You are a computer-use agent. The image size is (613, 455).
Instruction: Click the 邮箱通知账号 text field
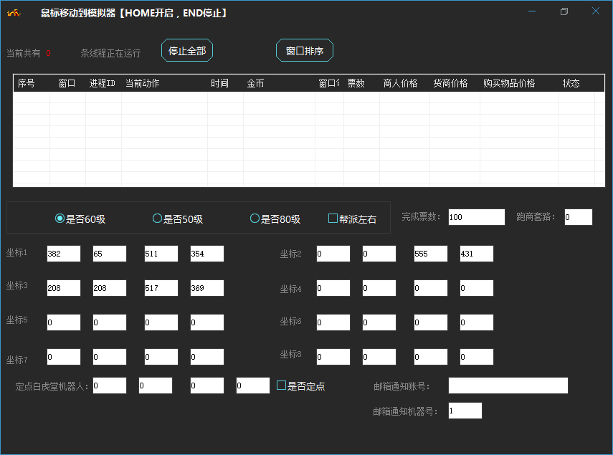click(x=508, y=386)
